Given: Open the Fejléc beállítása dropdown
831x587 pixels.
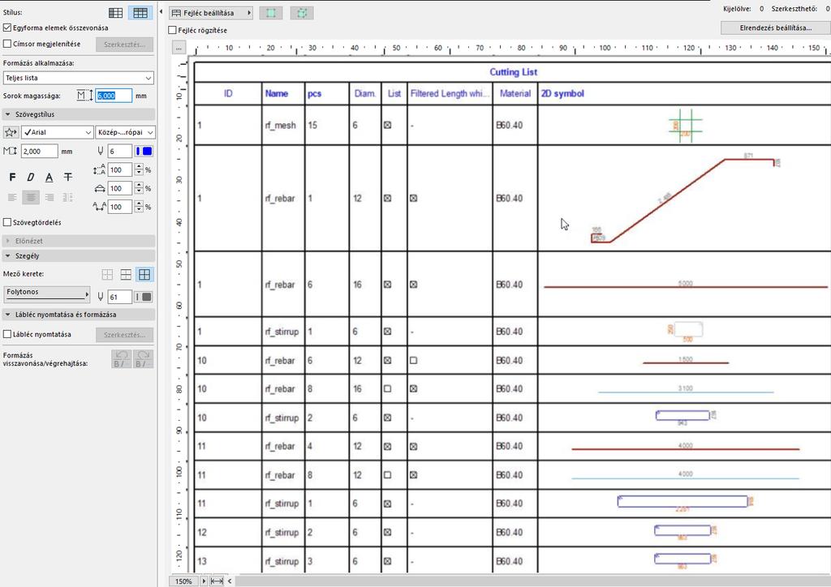Looking at the screenshot, I should [x=211, y=13].
